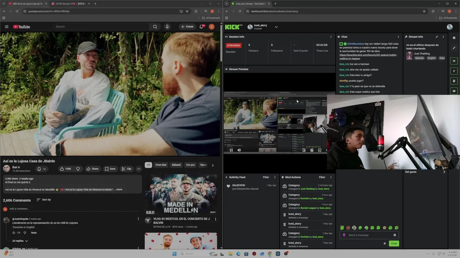Dislike JuanVergollo's comment
This screenshot has height=258, width=460.
(x=25, y=233)
